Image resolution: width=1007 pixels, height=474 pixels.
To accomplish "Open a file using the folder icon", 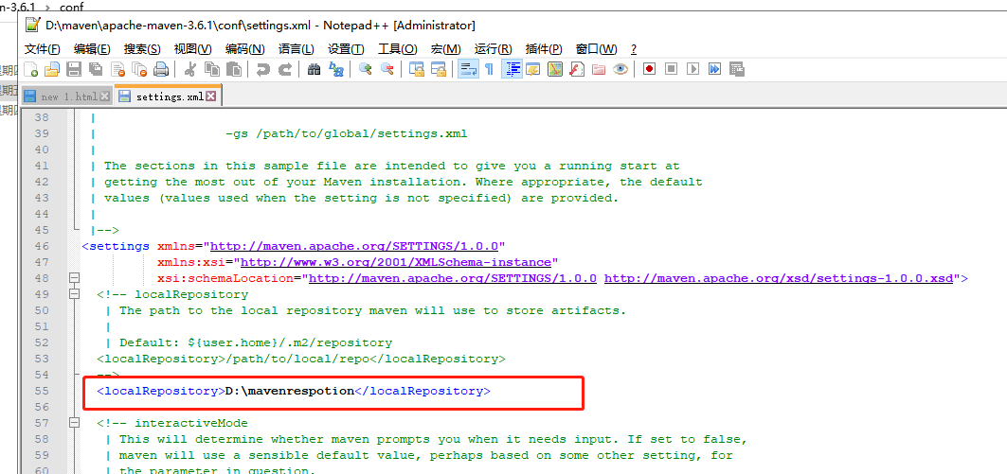I will click(51, 69).
